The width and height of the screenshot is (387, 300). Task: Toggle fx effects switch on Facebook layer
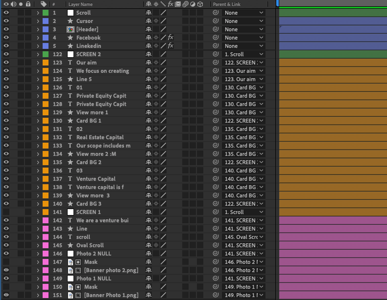tap(170, 38)
